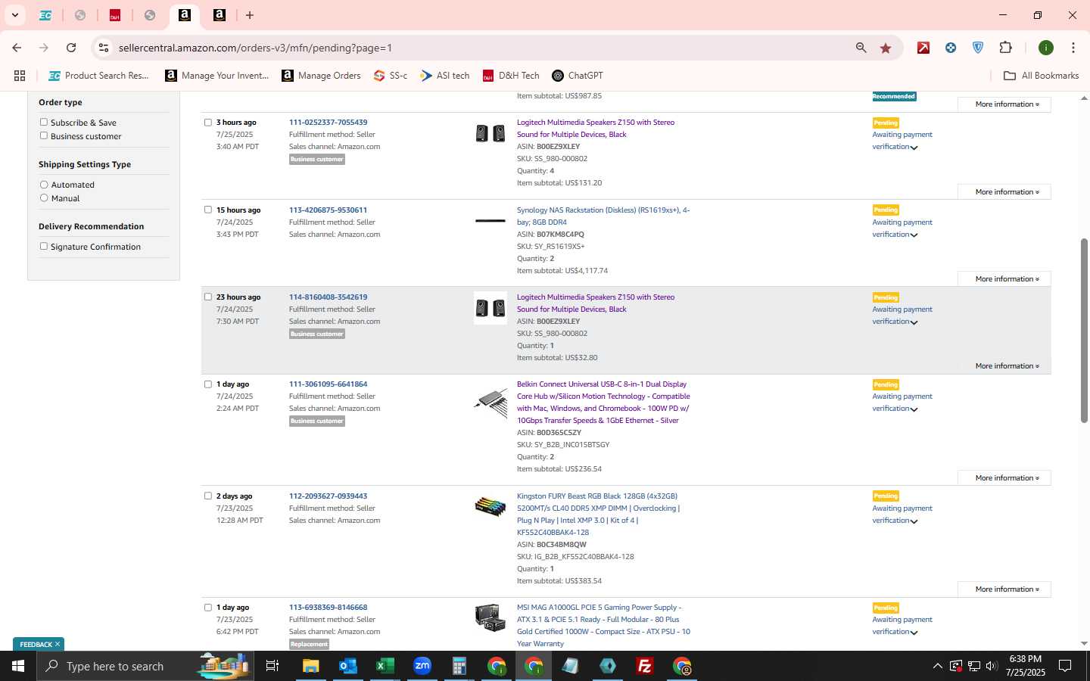
Task: Open site information icon beside URL
Action: coord(104,48)
